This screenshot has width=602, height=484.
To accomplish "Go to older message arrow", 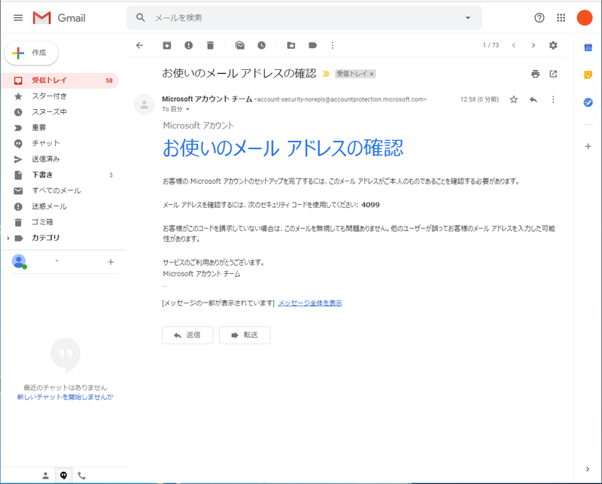I will click(x=534, y=45).
